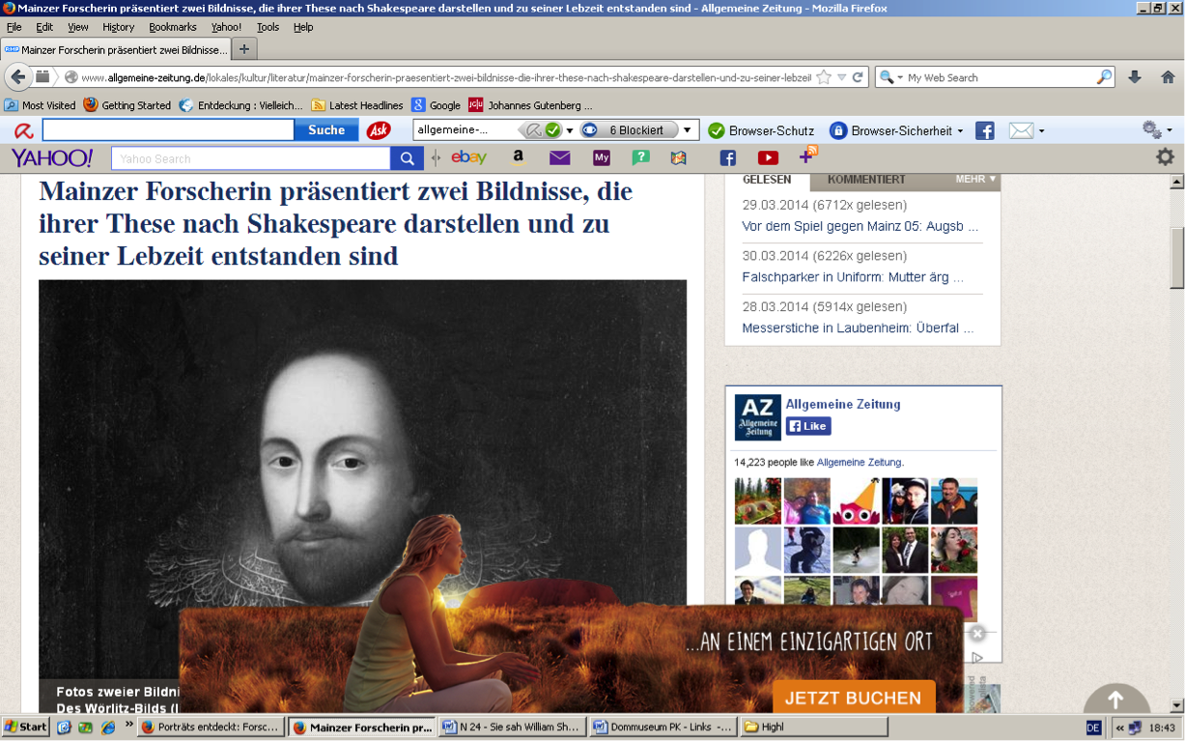This screenshot has height=741, width=1185.
Task: Select the GELESEN tab
Action: (767, 180)
